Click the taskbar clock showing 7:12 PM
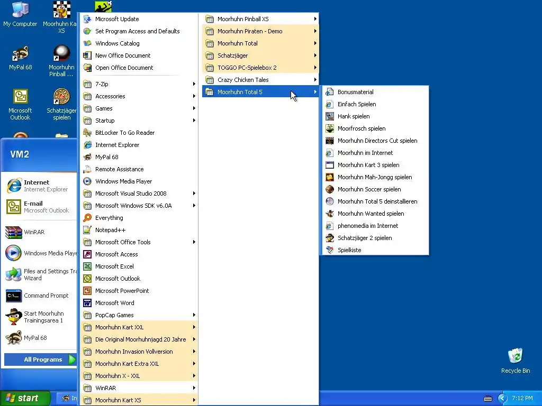This screenshot has height=406, width=542. click(x=522, y=398)
